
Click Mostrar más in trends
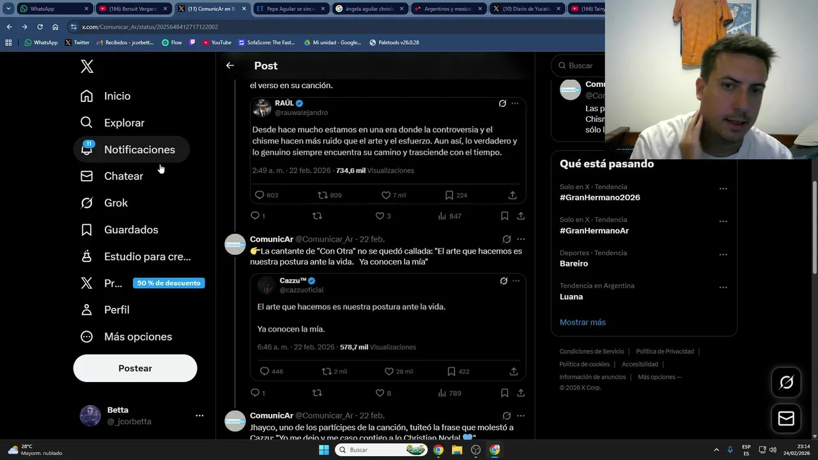click(x=582, y=322)
